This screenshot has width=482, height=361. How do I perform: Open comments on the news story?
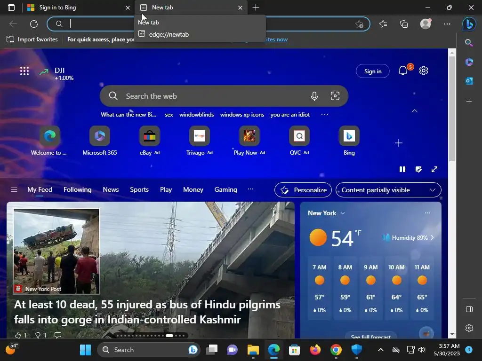point(58,335)
